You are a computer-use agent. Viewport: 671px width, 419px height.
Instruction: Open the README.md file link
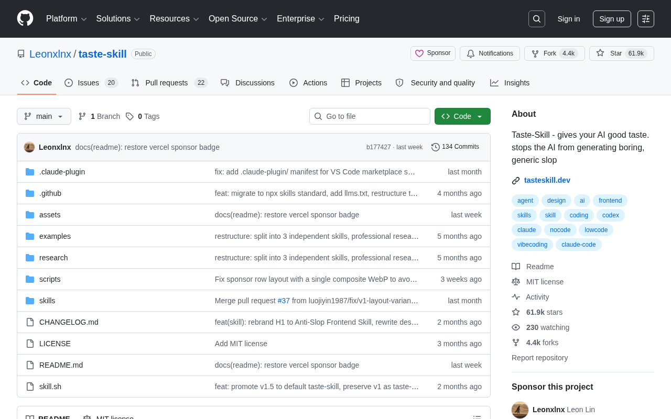[x=61, y=365]
